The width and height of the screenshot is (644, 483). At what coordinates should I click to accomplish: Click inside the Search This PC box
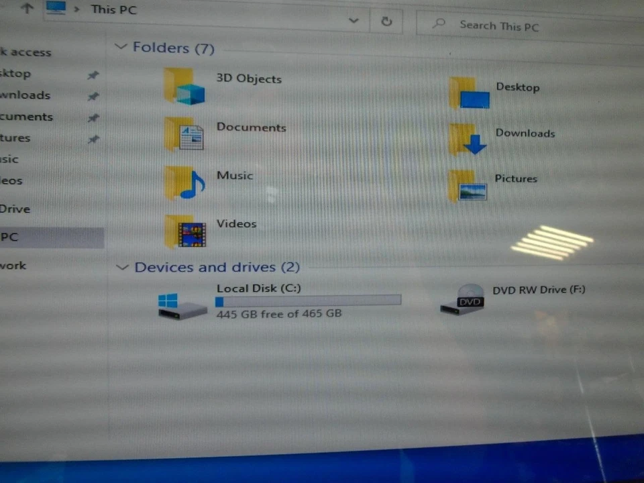(500, 25)
